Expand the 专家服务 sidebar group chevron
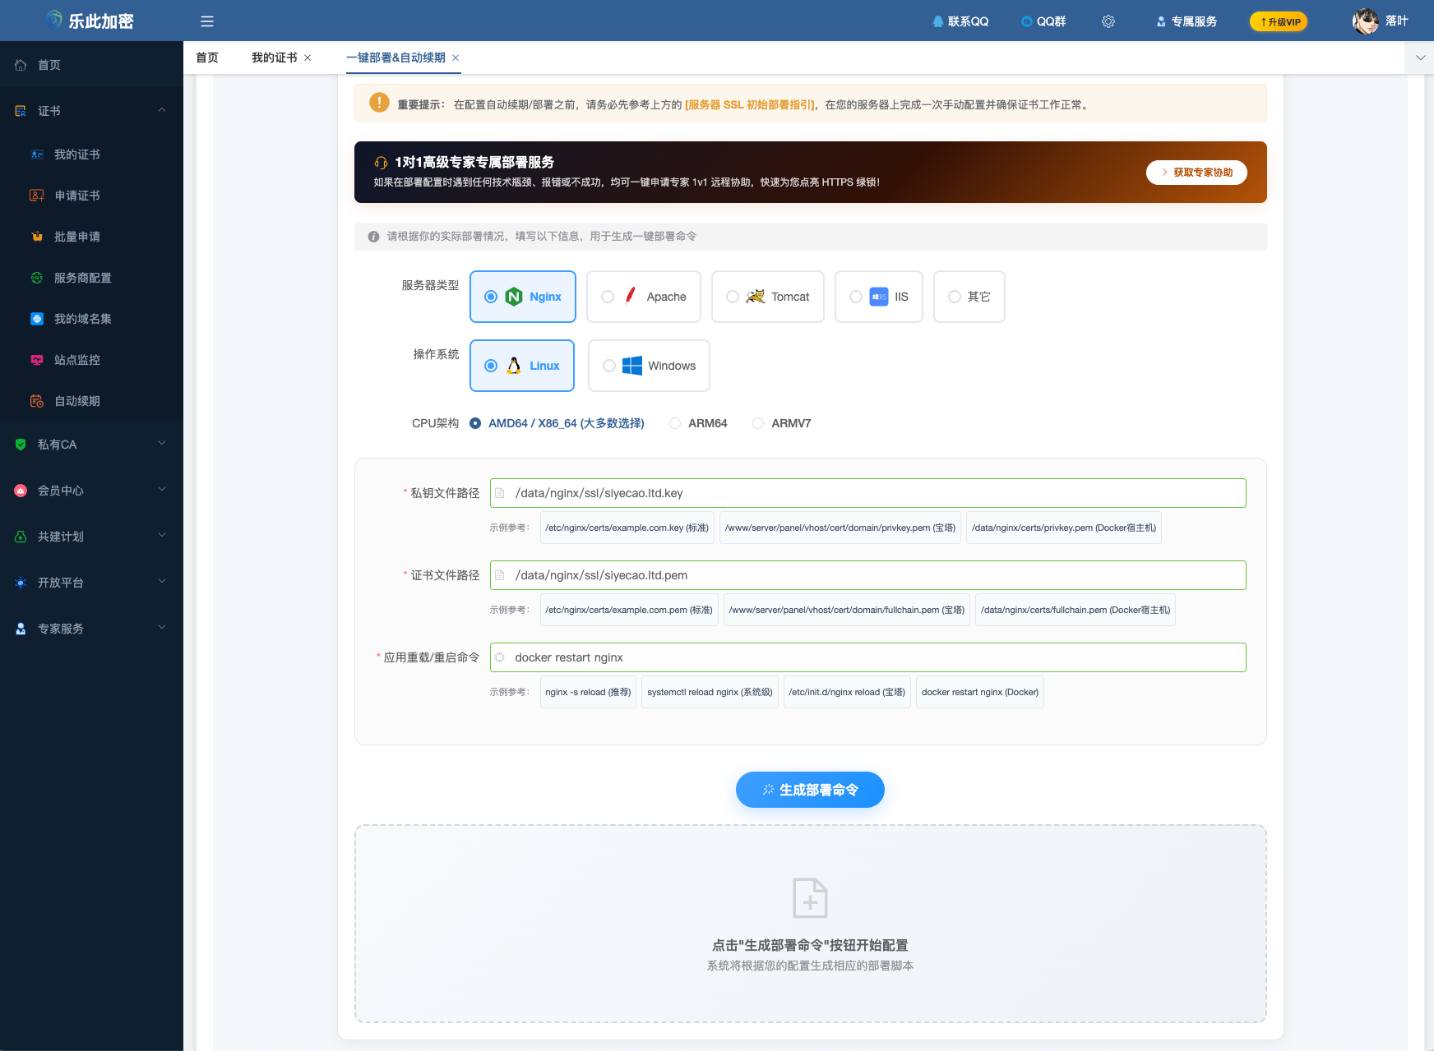Screen dimensions: 1434x1051 pyautogui.click(x=162, y=628)
